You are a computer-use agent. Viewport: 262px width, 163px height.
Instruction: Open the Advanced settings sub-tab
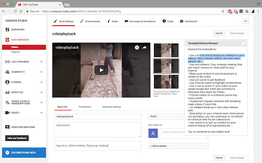pos(111,107)
